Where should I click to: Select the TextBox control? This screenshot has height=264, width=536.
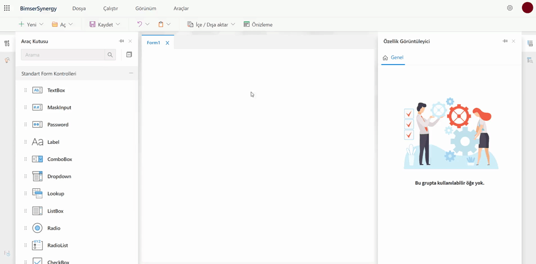[56, 90]
